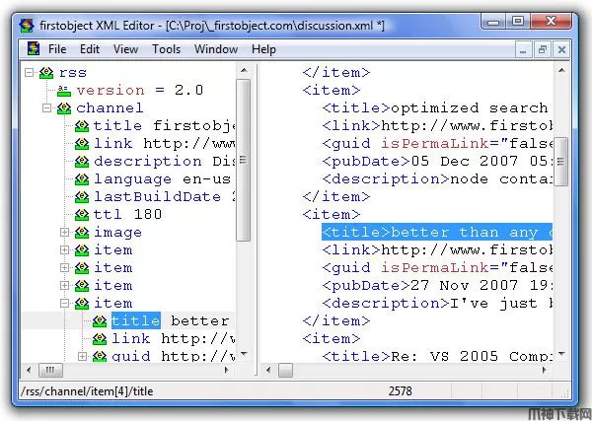The height and width of the screenshot is (421, 592).
Task: Click the title Re: VS 2005 line
Action: pyautogui.click(x=437, y=356)
